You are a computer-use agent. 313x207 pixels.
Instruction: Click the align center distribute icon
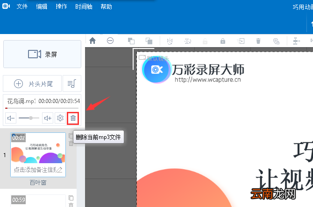tap(296, 41)
